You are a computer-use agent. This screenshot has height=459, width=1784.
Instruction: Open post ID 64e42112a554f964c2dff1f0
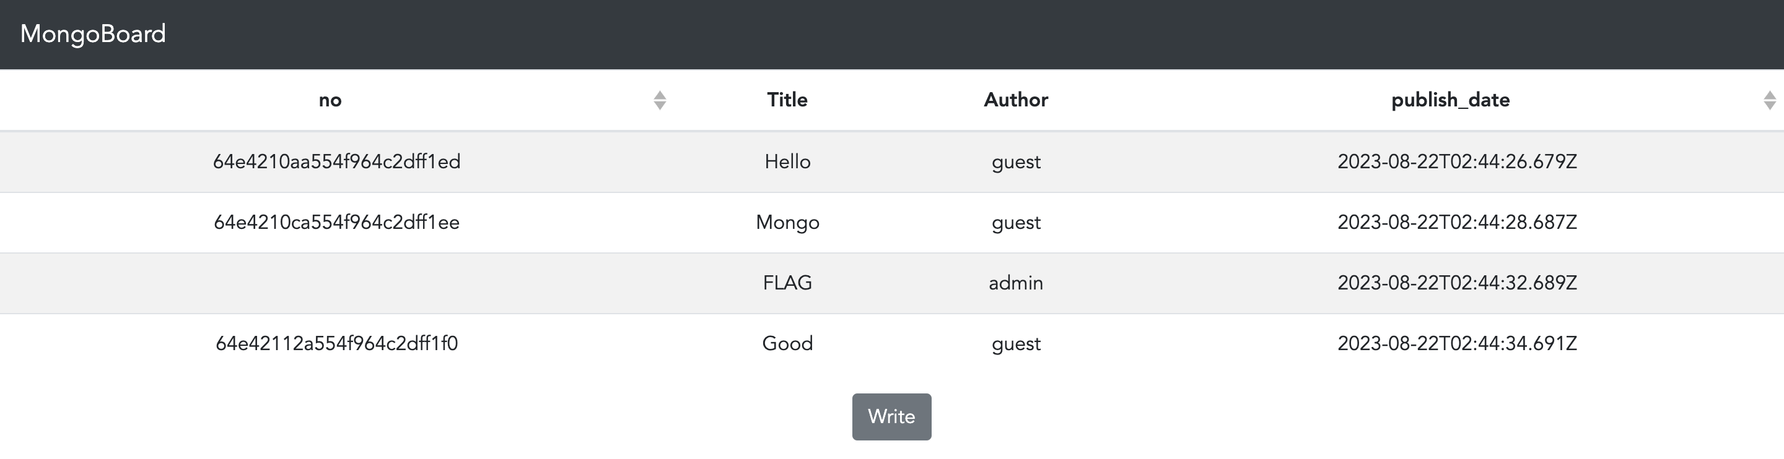[x=336, y=343]
